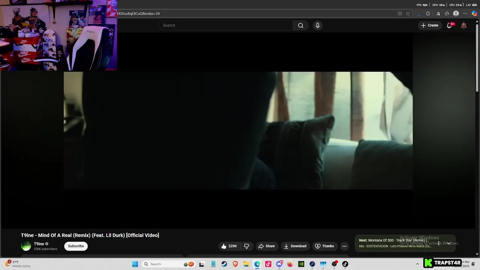Expand the playlist panel chevron

coord(448,243)
